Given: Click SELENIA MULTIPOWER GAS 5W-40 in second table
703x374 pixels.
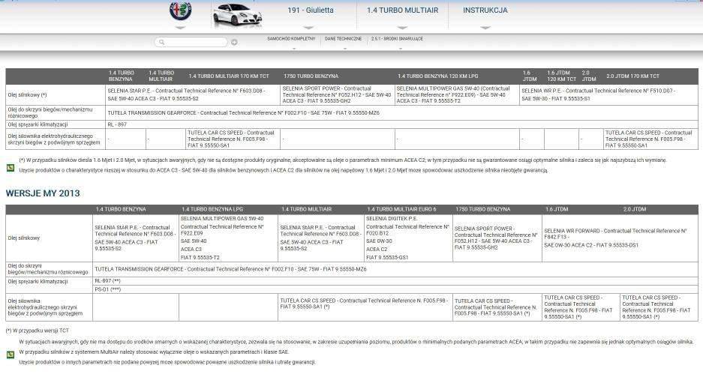Looking at the screenshot, I should 222,219.
